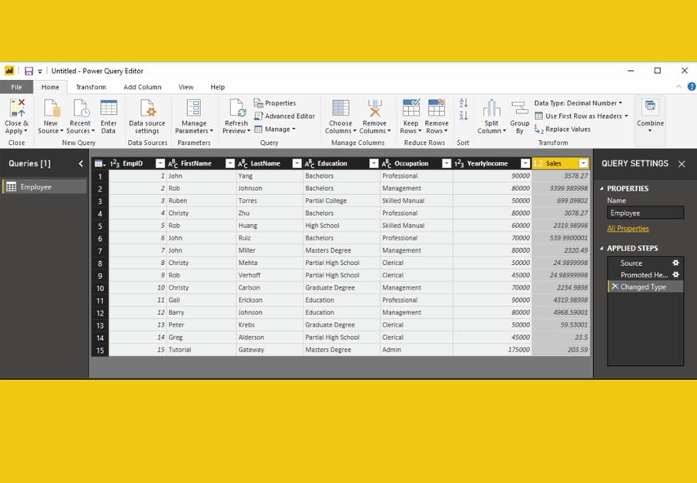Click the cell 'Tutorial'
Screen dimensions: 697x483
pos(201,350)
